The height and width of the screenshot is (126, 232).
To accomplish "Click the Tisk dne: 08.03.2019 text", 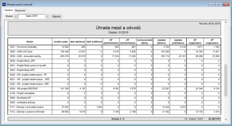I will click(x=209, y=24).
